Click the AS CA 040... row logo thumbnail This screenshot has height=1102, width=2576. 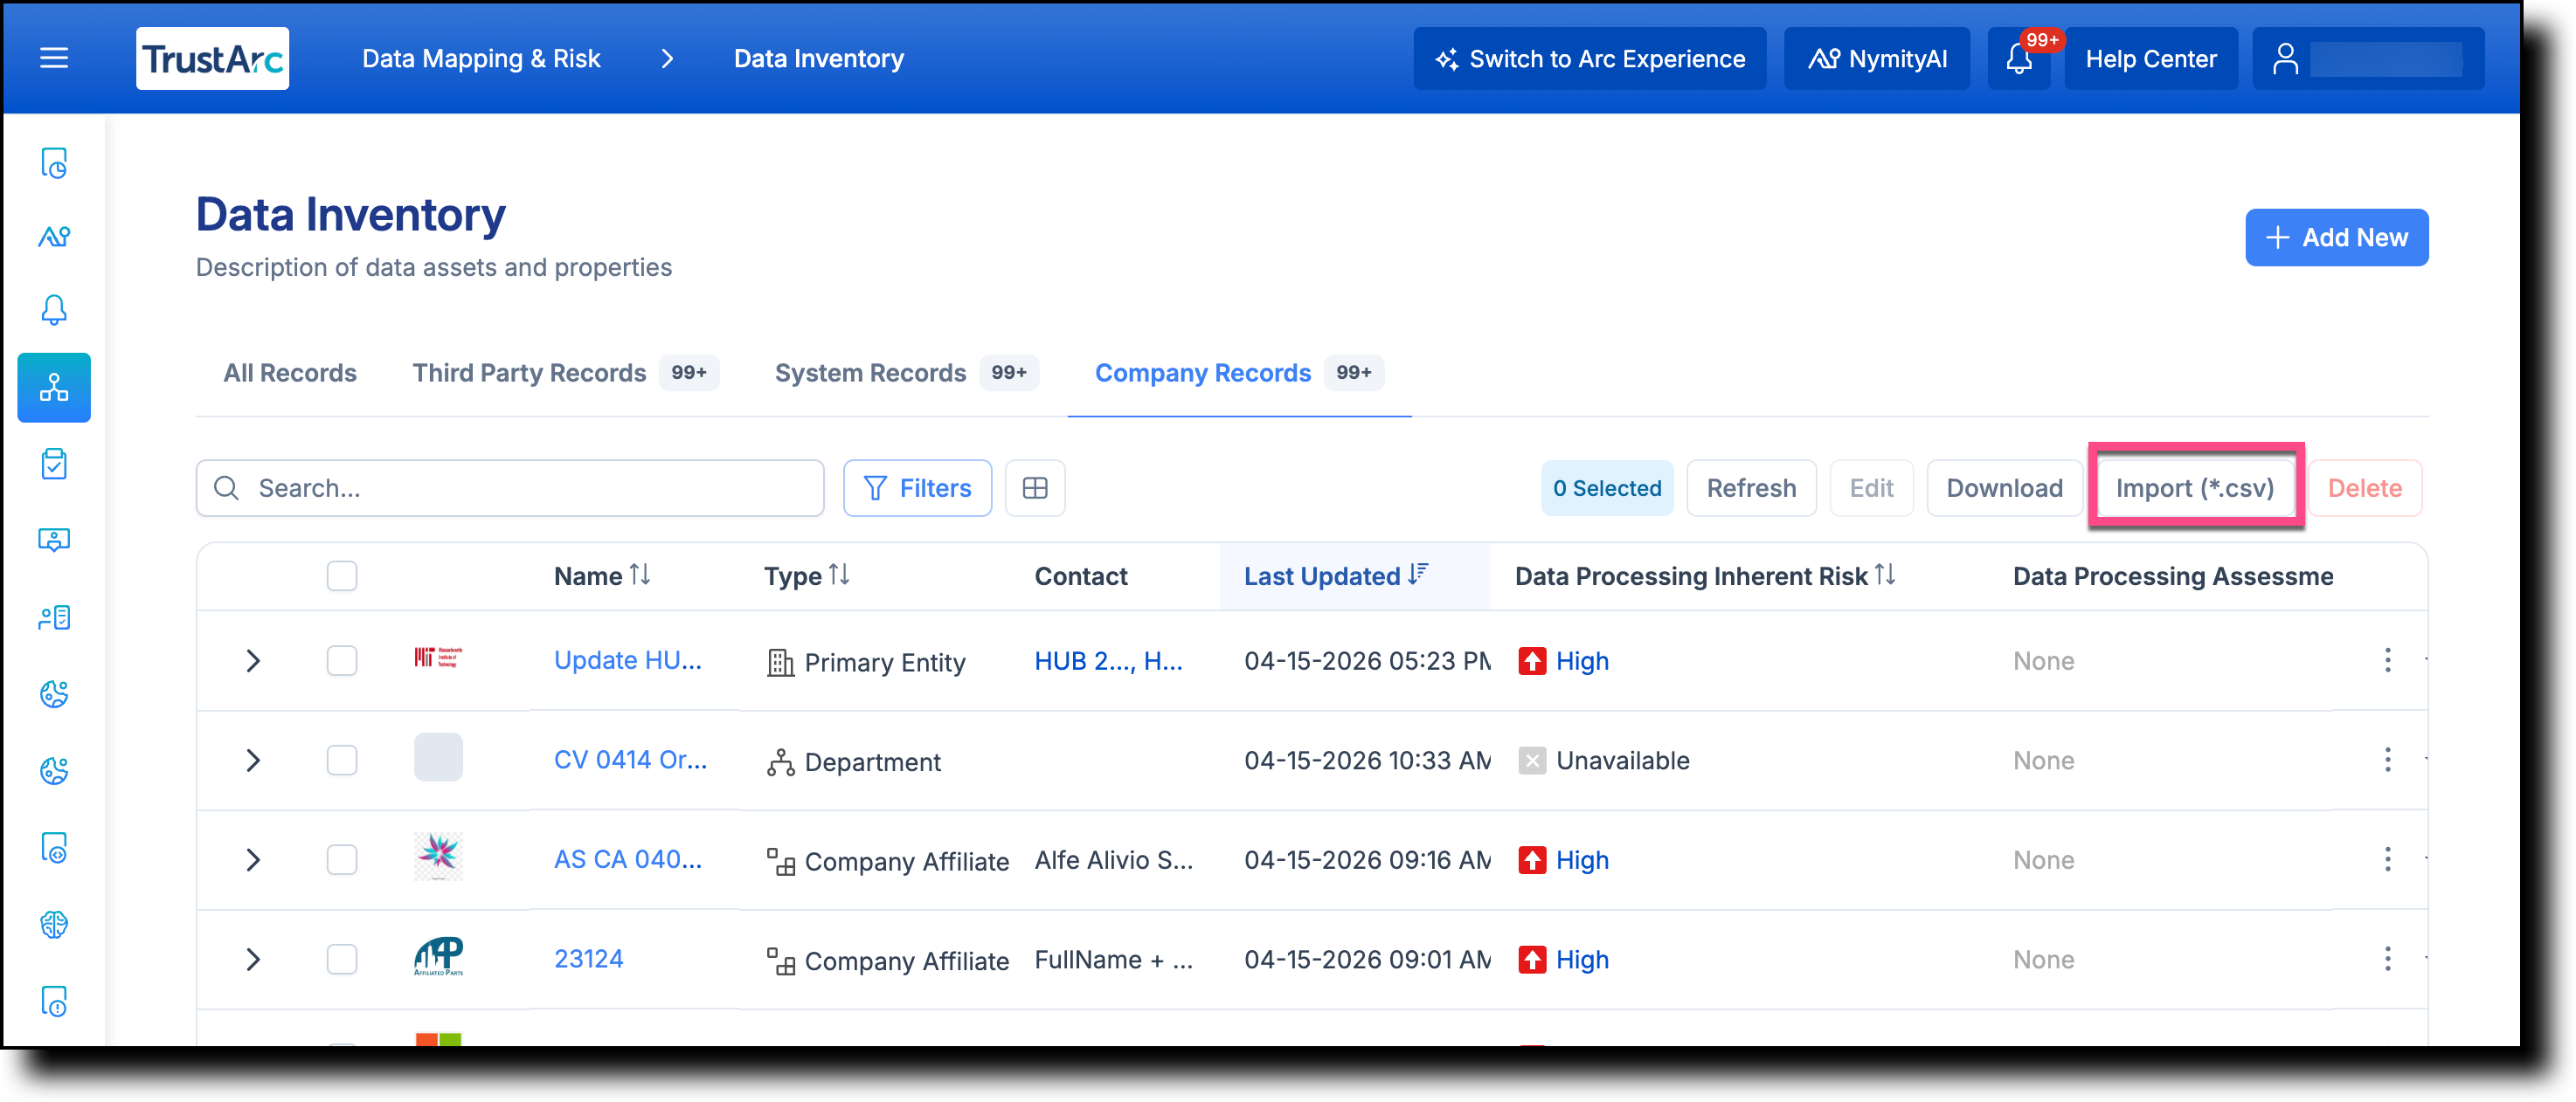coord(438,857)
